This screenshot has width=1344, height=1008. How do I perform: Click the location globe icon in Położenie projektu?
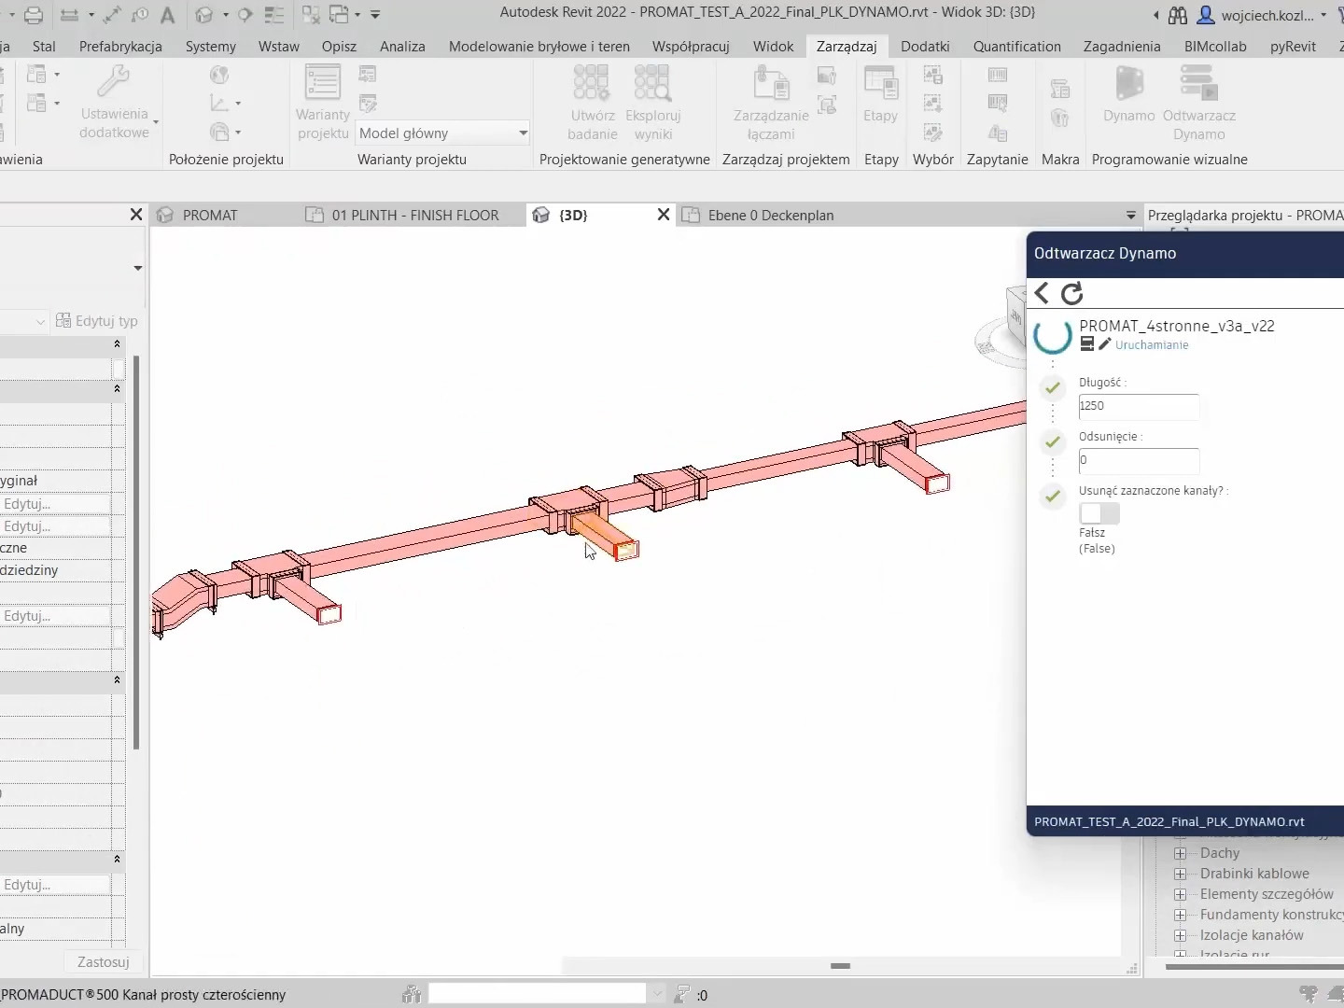219,75
